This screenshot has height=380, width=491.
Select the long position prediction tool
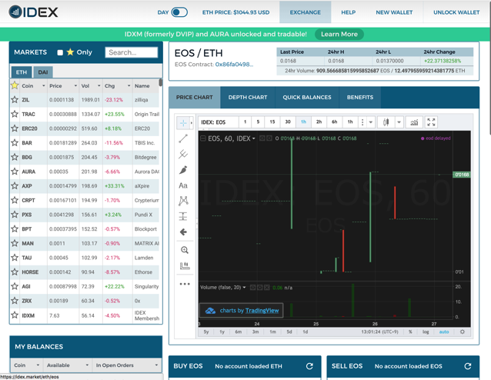(x=183, y=216)
